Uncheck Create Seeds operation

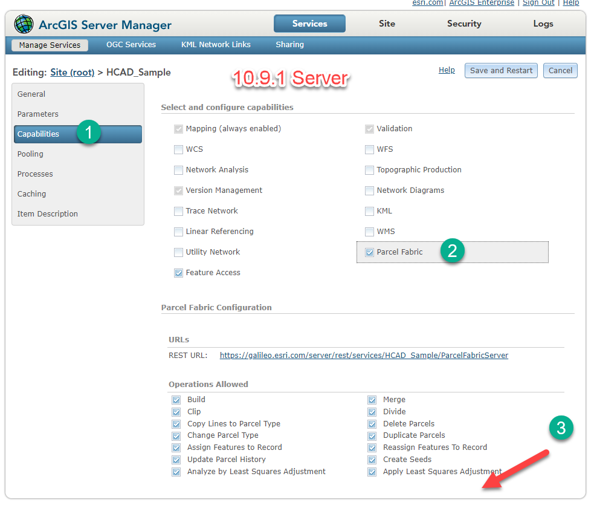click(x=372, y=460)
